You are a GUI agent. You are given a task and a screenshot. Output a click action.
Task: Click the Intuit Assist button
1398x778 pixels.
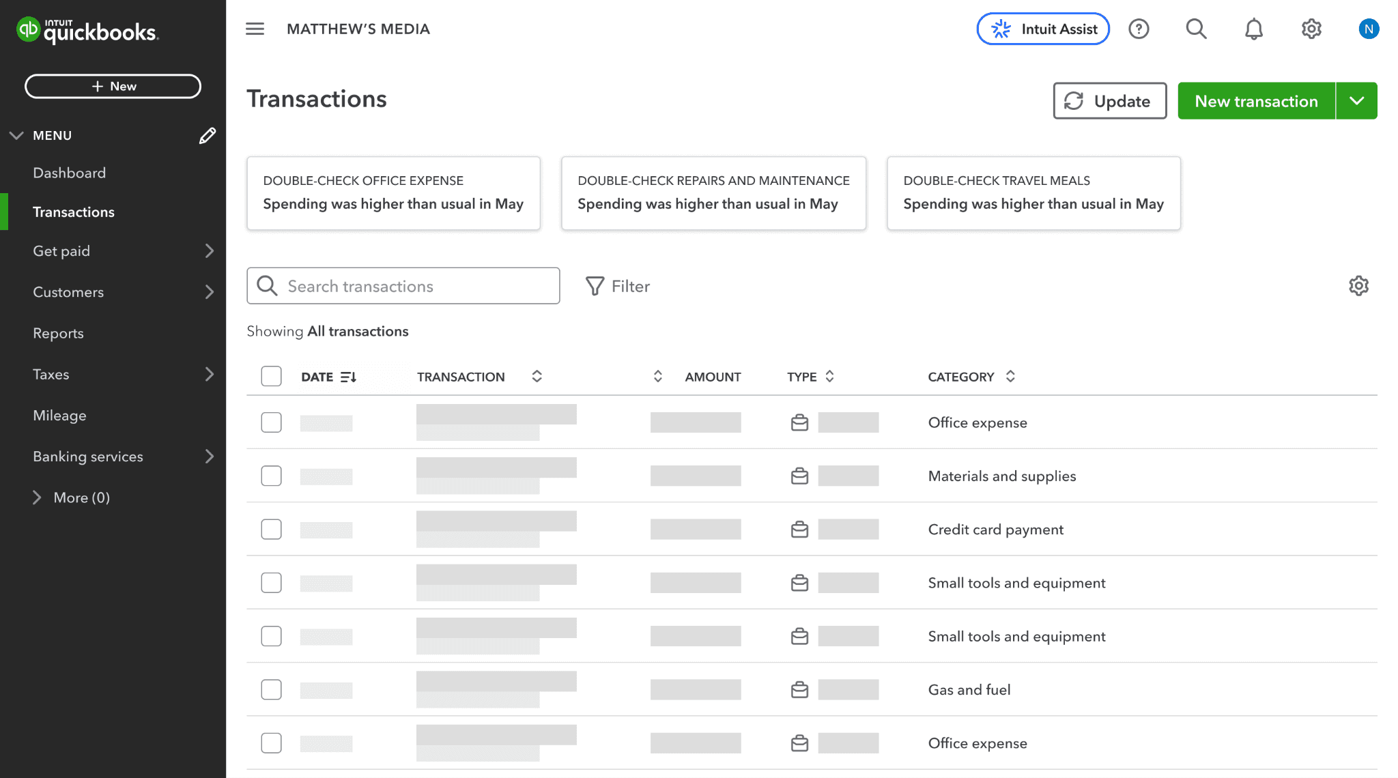click(1043, 29)
